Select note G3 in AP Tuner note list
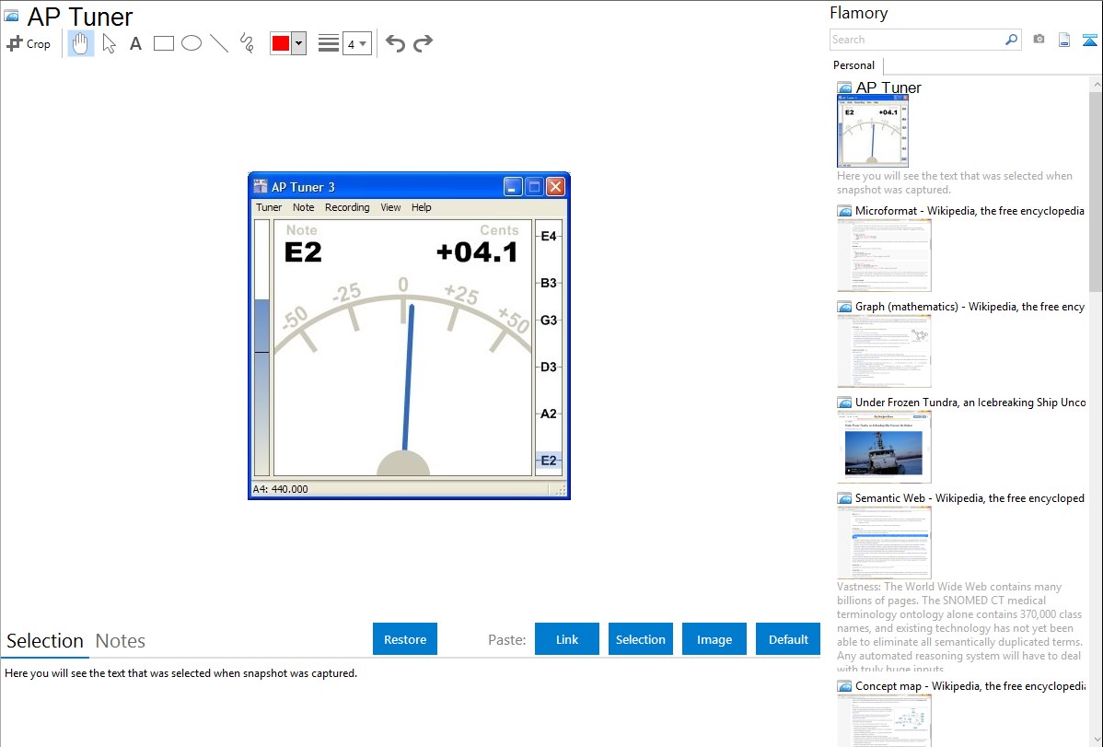Viewport: 1103px width, 747px height. click(x=549, y=321)
